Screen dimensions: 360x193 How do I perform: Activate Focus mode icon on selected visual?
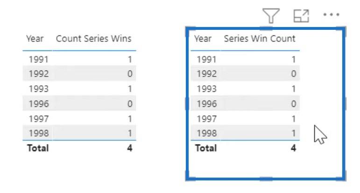tap(301, 16)
